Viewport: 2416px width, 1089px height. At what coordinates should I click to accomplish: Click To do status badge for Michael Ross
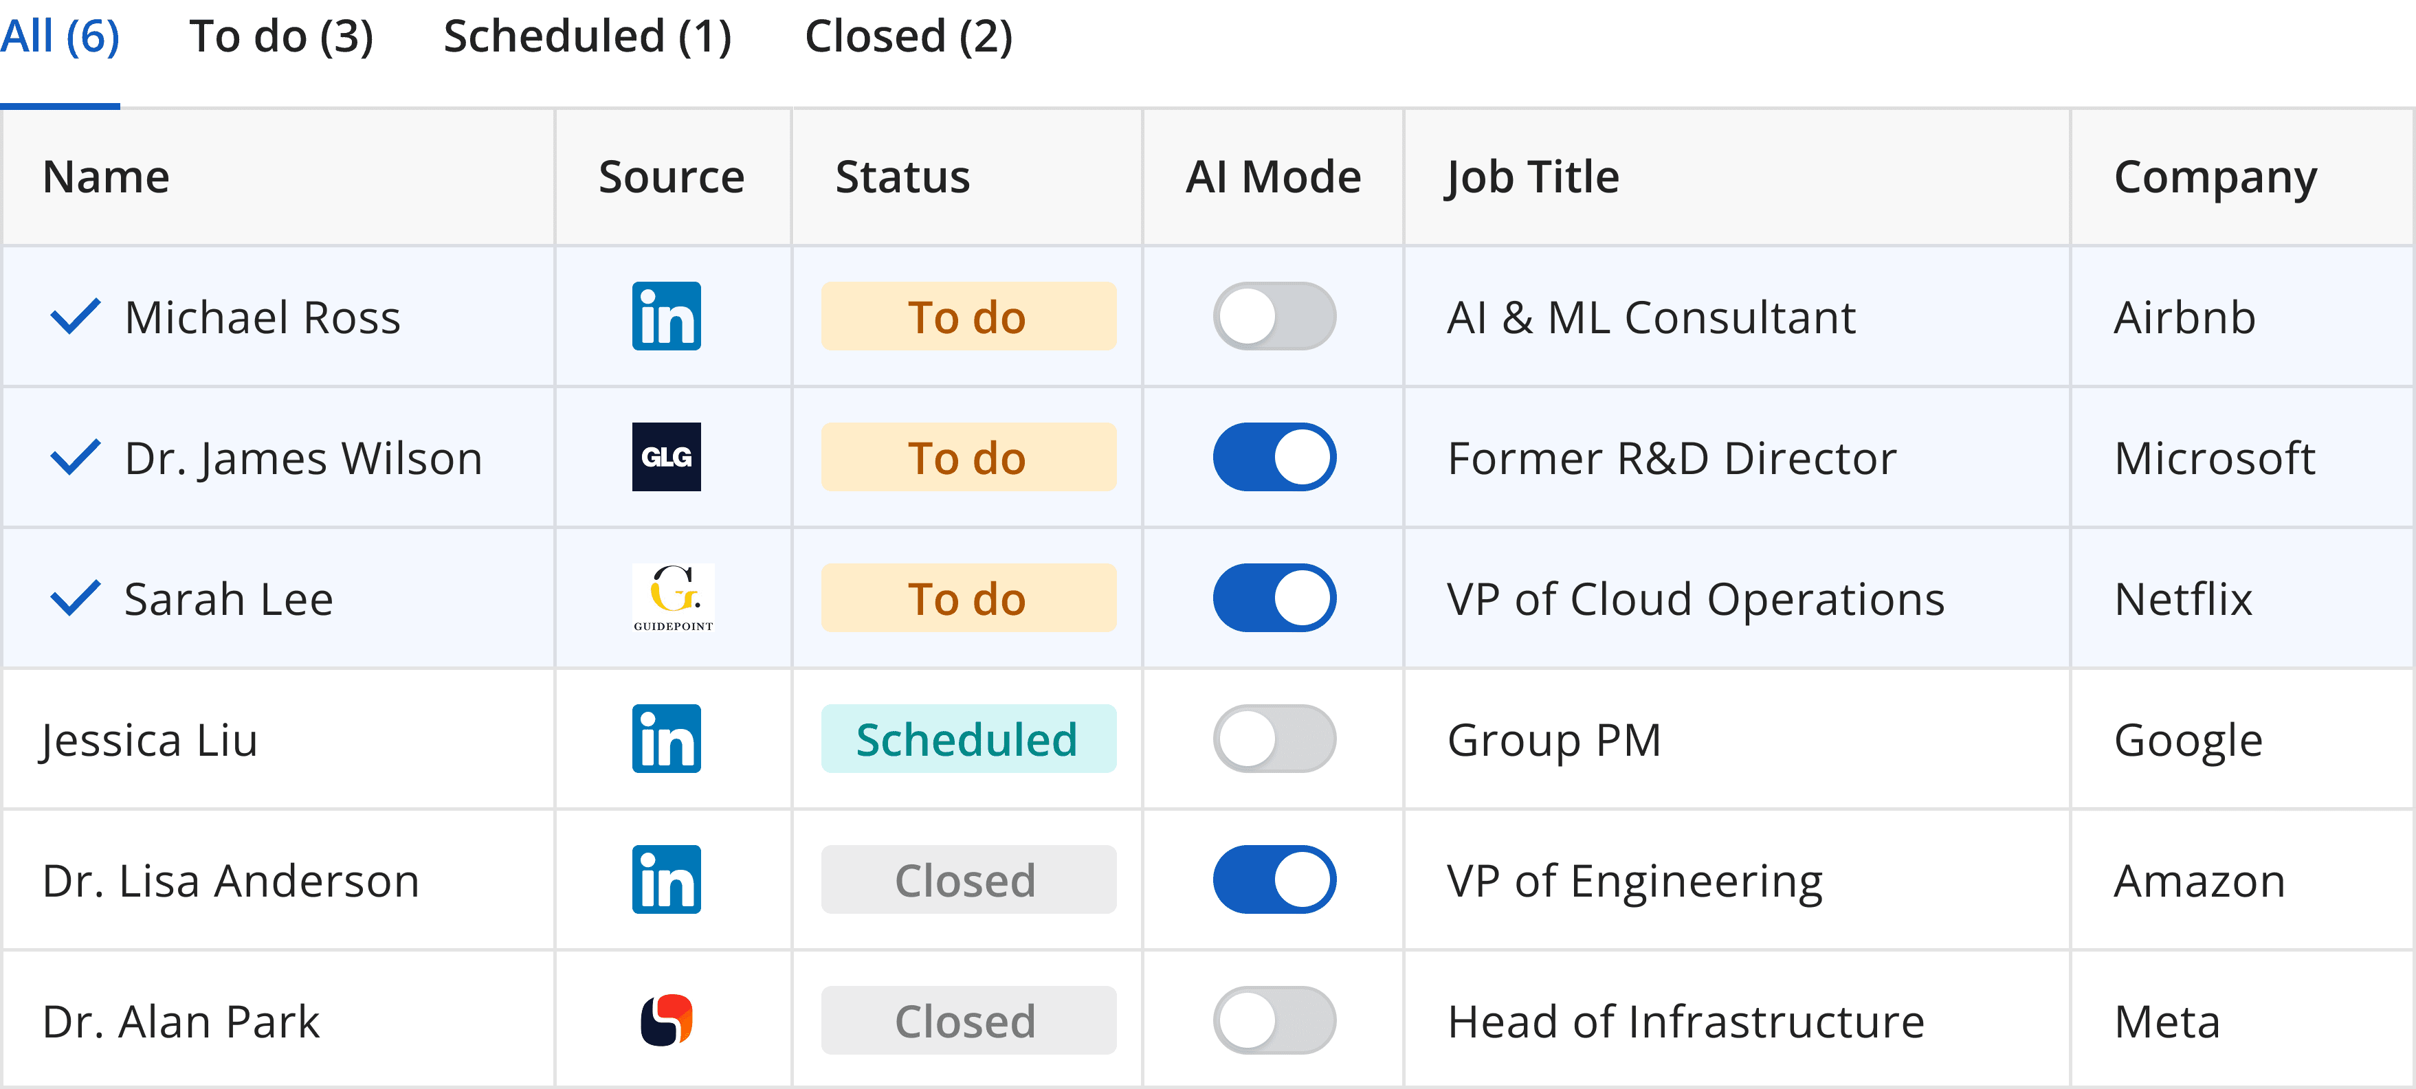(968, 316)
